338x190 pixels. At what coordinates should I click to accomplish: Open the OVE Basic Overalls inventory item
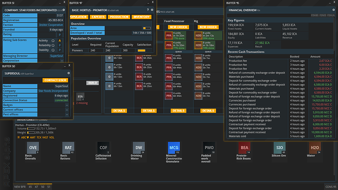[x=33, y=148]
